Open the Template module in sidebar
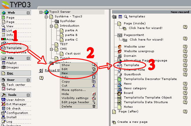This screenshot has width=191, height=126. 14,48
